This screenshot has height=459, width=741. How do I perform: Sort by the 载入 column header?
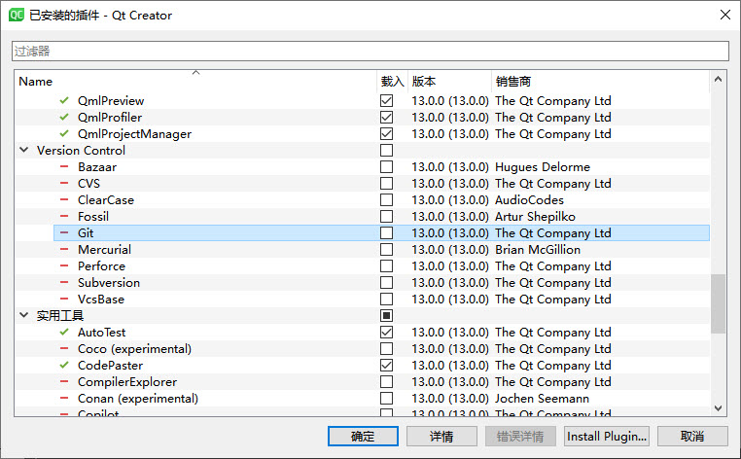click(392, 82)
